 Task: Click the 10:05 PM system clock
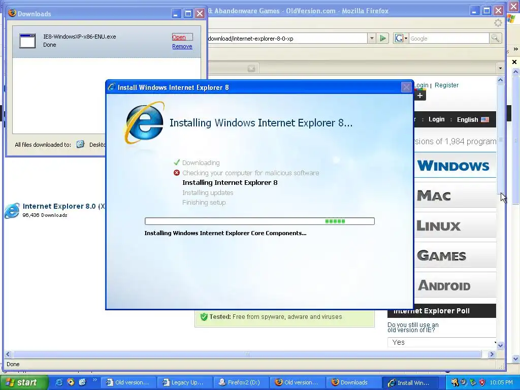pos(501,382)
